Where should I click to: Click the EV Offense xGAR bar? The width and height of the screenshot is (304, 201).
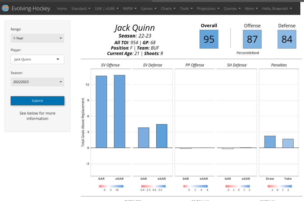pyautogui.click(x=119, y=111)
